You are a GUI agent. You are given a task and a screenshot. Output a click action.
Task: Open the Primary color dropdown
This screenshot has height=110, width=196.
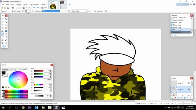point(9,69)
